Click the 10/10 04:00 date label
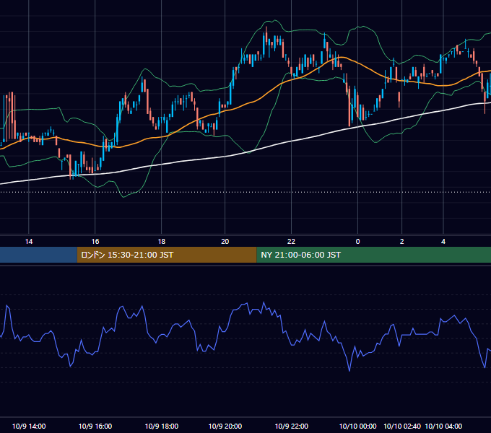Viewport: 491px width, 433px height. click(x=443, y=426)
